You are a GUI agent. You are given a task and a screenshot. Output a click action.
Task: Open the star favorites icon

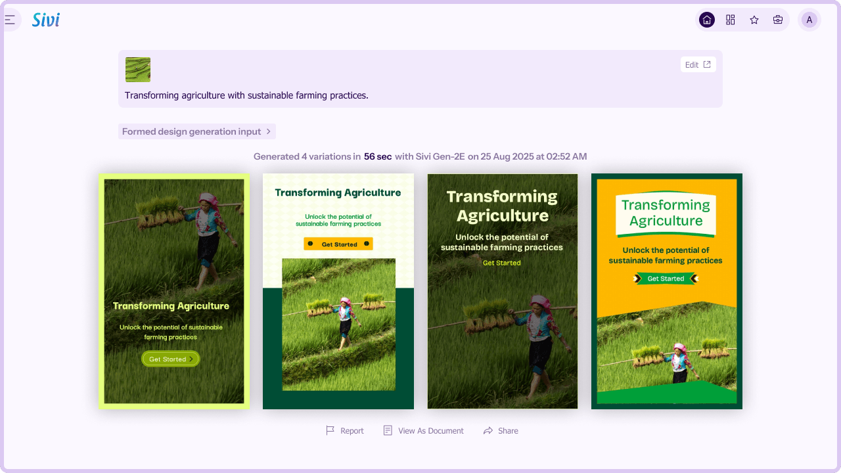pyautogui.click(x=754, y=20)
